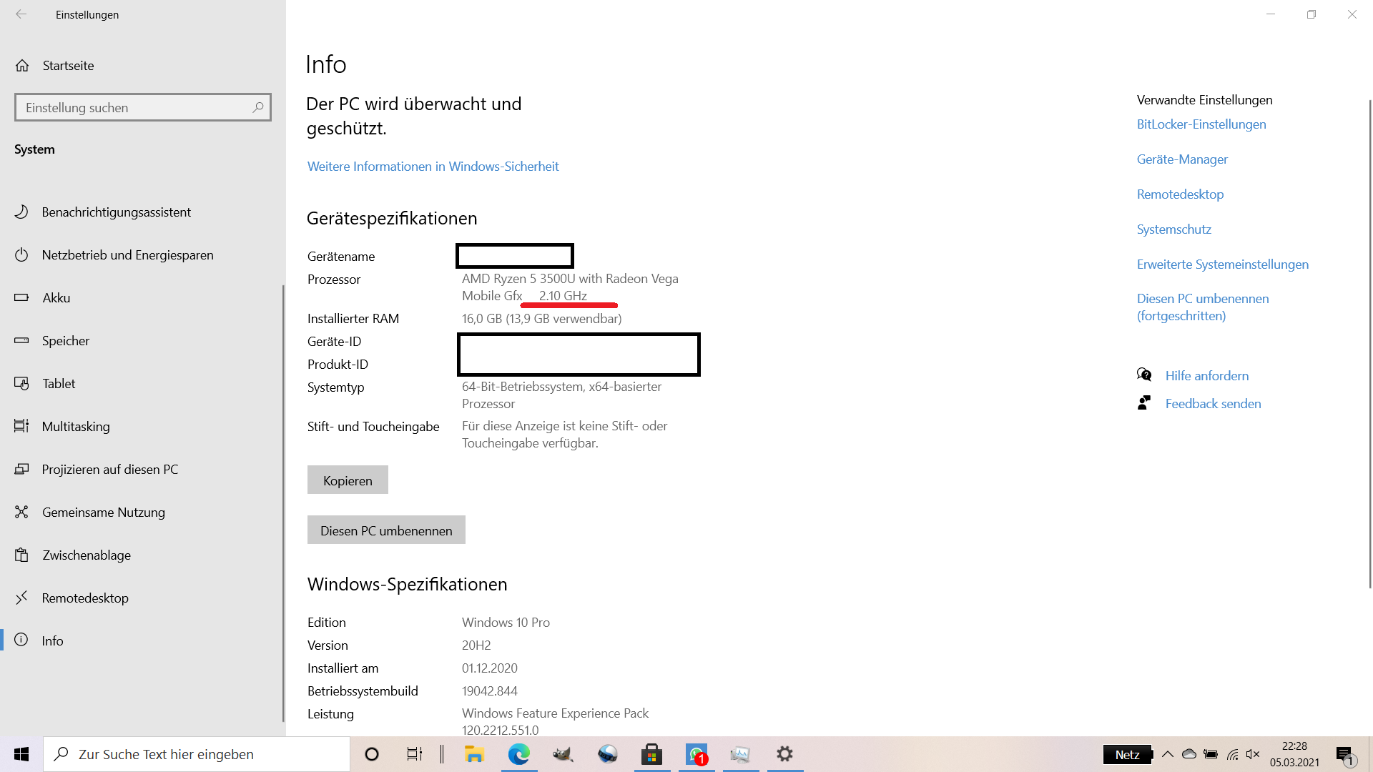Select the Akku battery entry
The image size is (1373, 772).
point(56,298)
